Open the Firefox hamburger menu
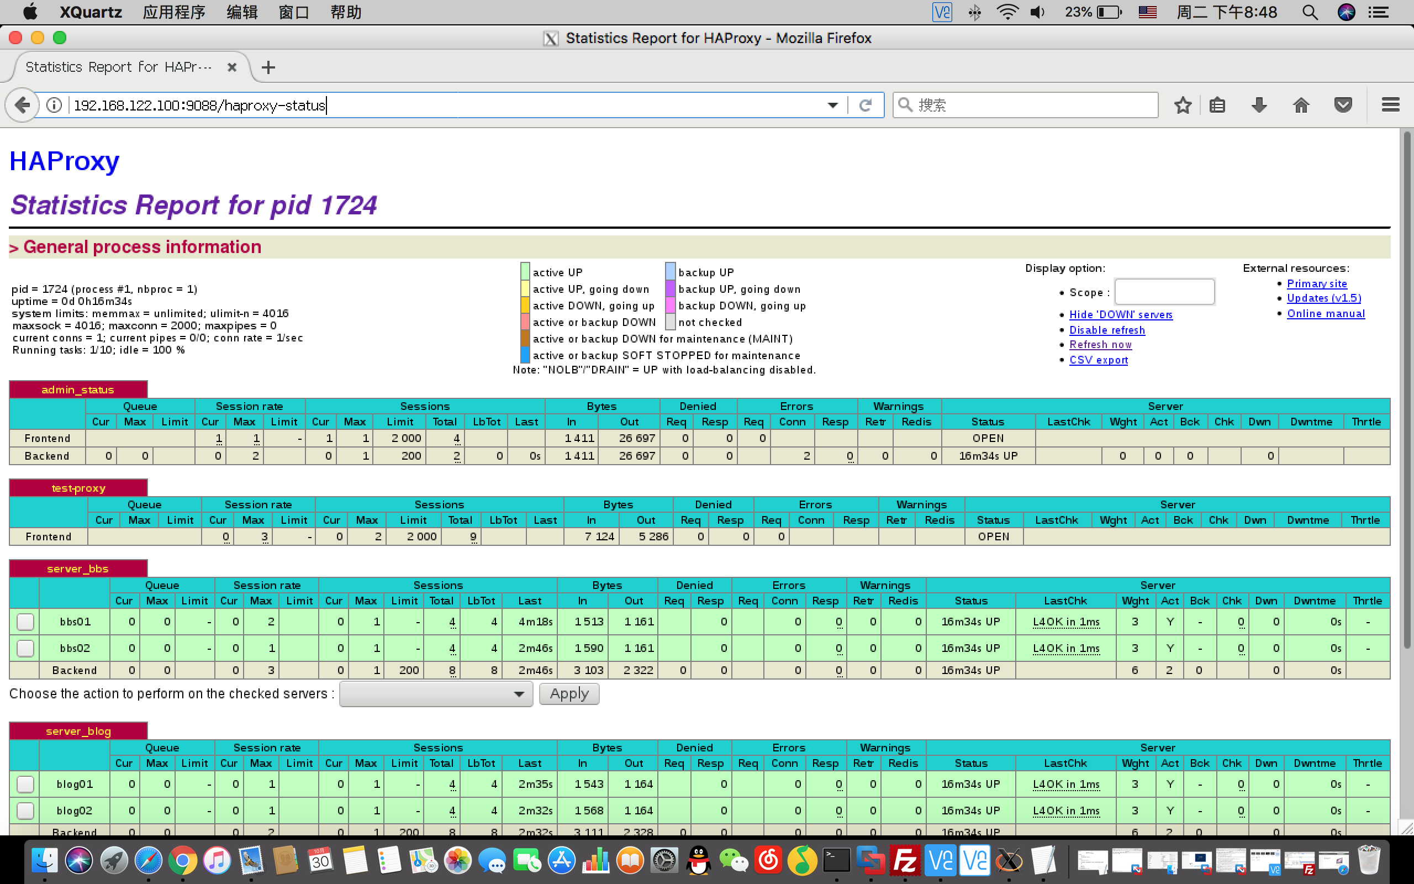Image resolution: width=1414 pixels, height=884 pixels. pos(1390,105)
